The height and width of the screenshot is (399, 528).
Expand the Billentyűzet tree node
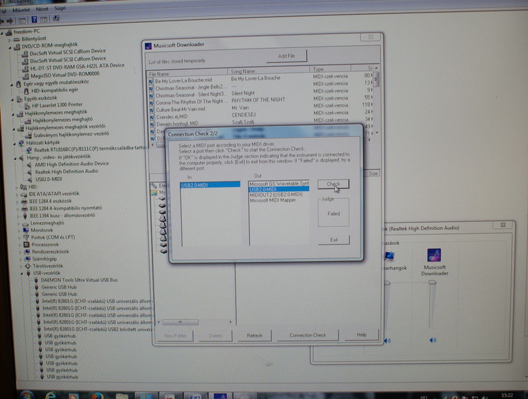pyautogui.click(x=9, y=40)
